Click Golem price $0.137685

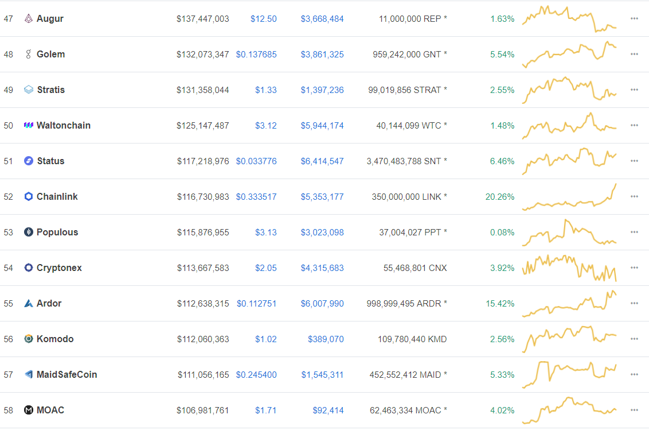(x=256, y=55)
